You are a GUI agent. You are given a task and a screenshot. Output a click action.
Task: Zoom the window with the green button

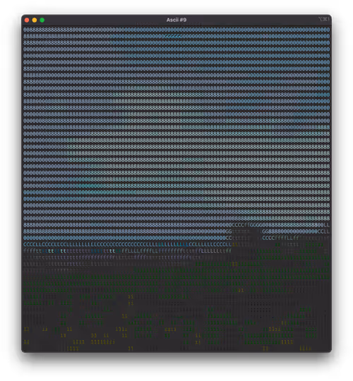(42, 20)
